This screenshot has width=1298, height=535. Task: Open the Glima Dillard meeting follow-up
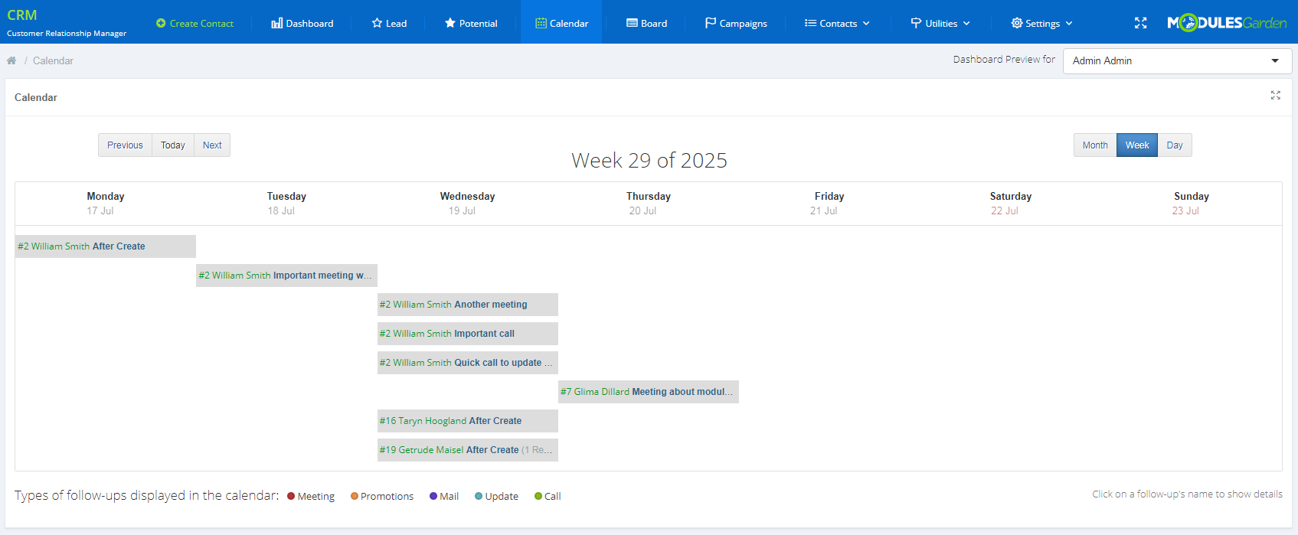click(x=647, y=392)
